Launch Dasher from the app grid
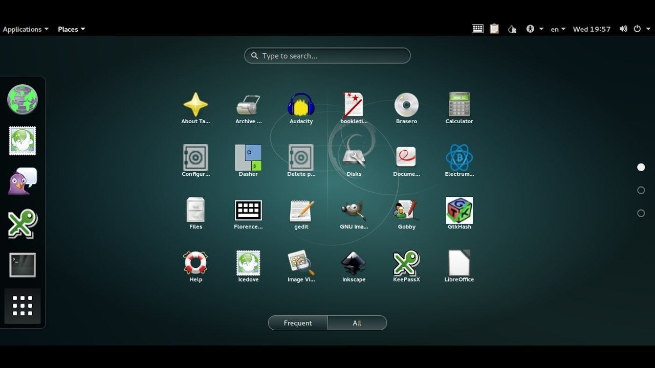The height and width of the screenshot is (368, 655). (248, 160)
